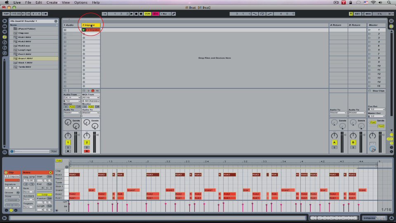Open the Plug-in Devices browser icon
Image resolution: width=396 pixels, height=223 pixels.
[5, 32]
